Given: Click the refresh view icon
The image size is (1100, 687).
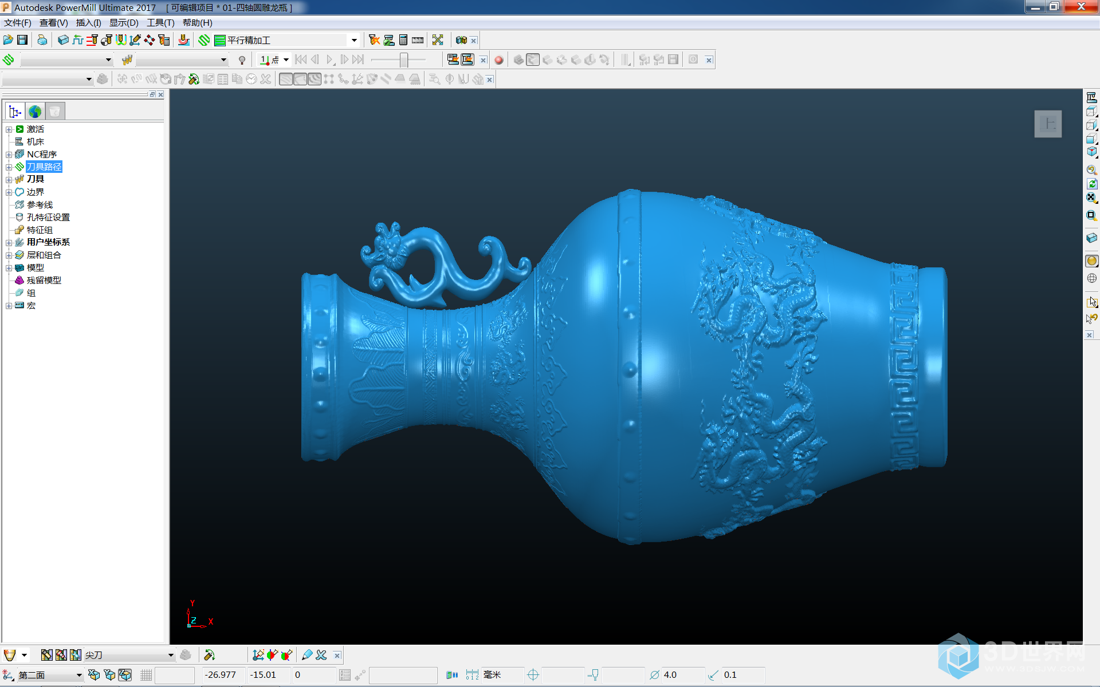Looking at the screenshot, I should (x=1092, y=184).
